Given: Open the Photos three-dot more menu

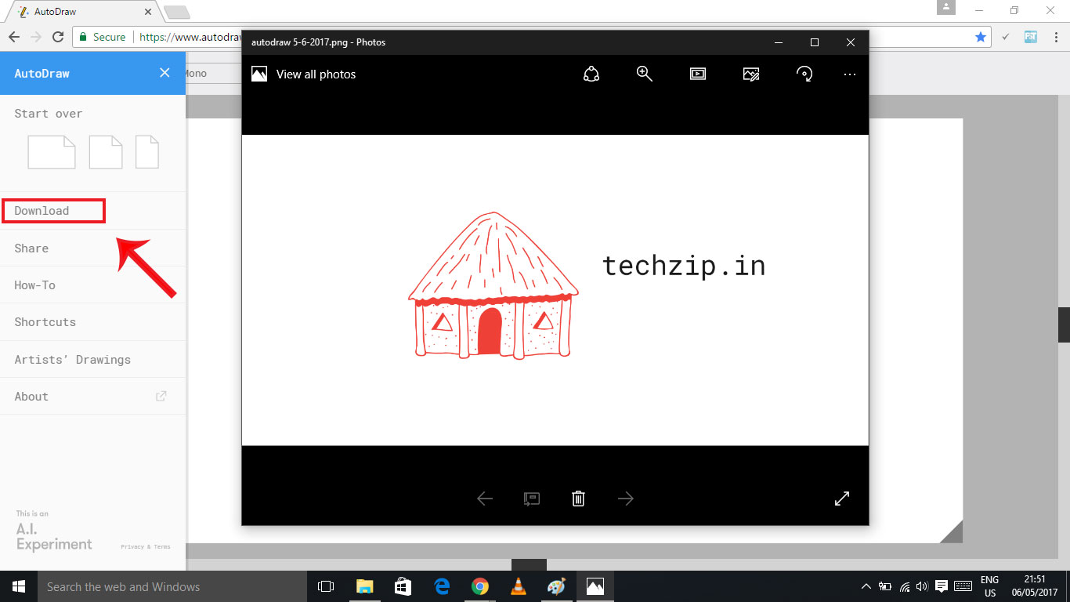Looking at the screenshot, I should coord(850,74).
